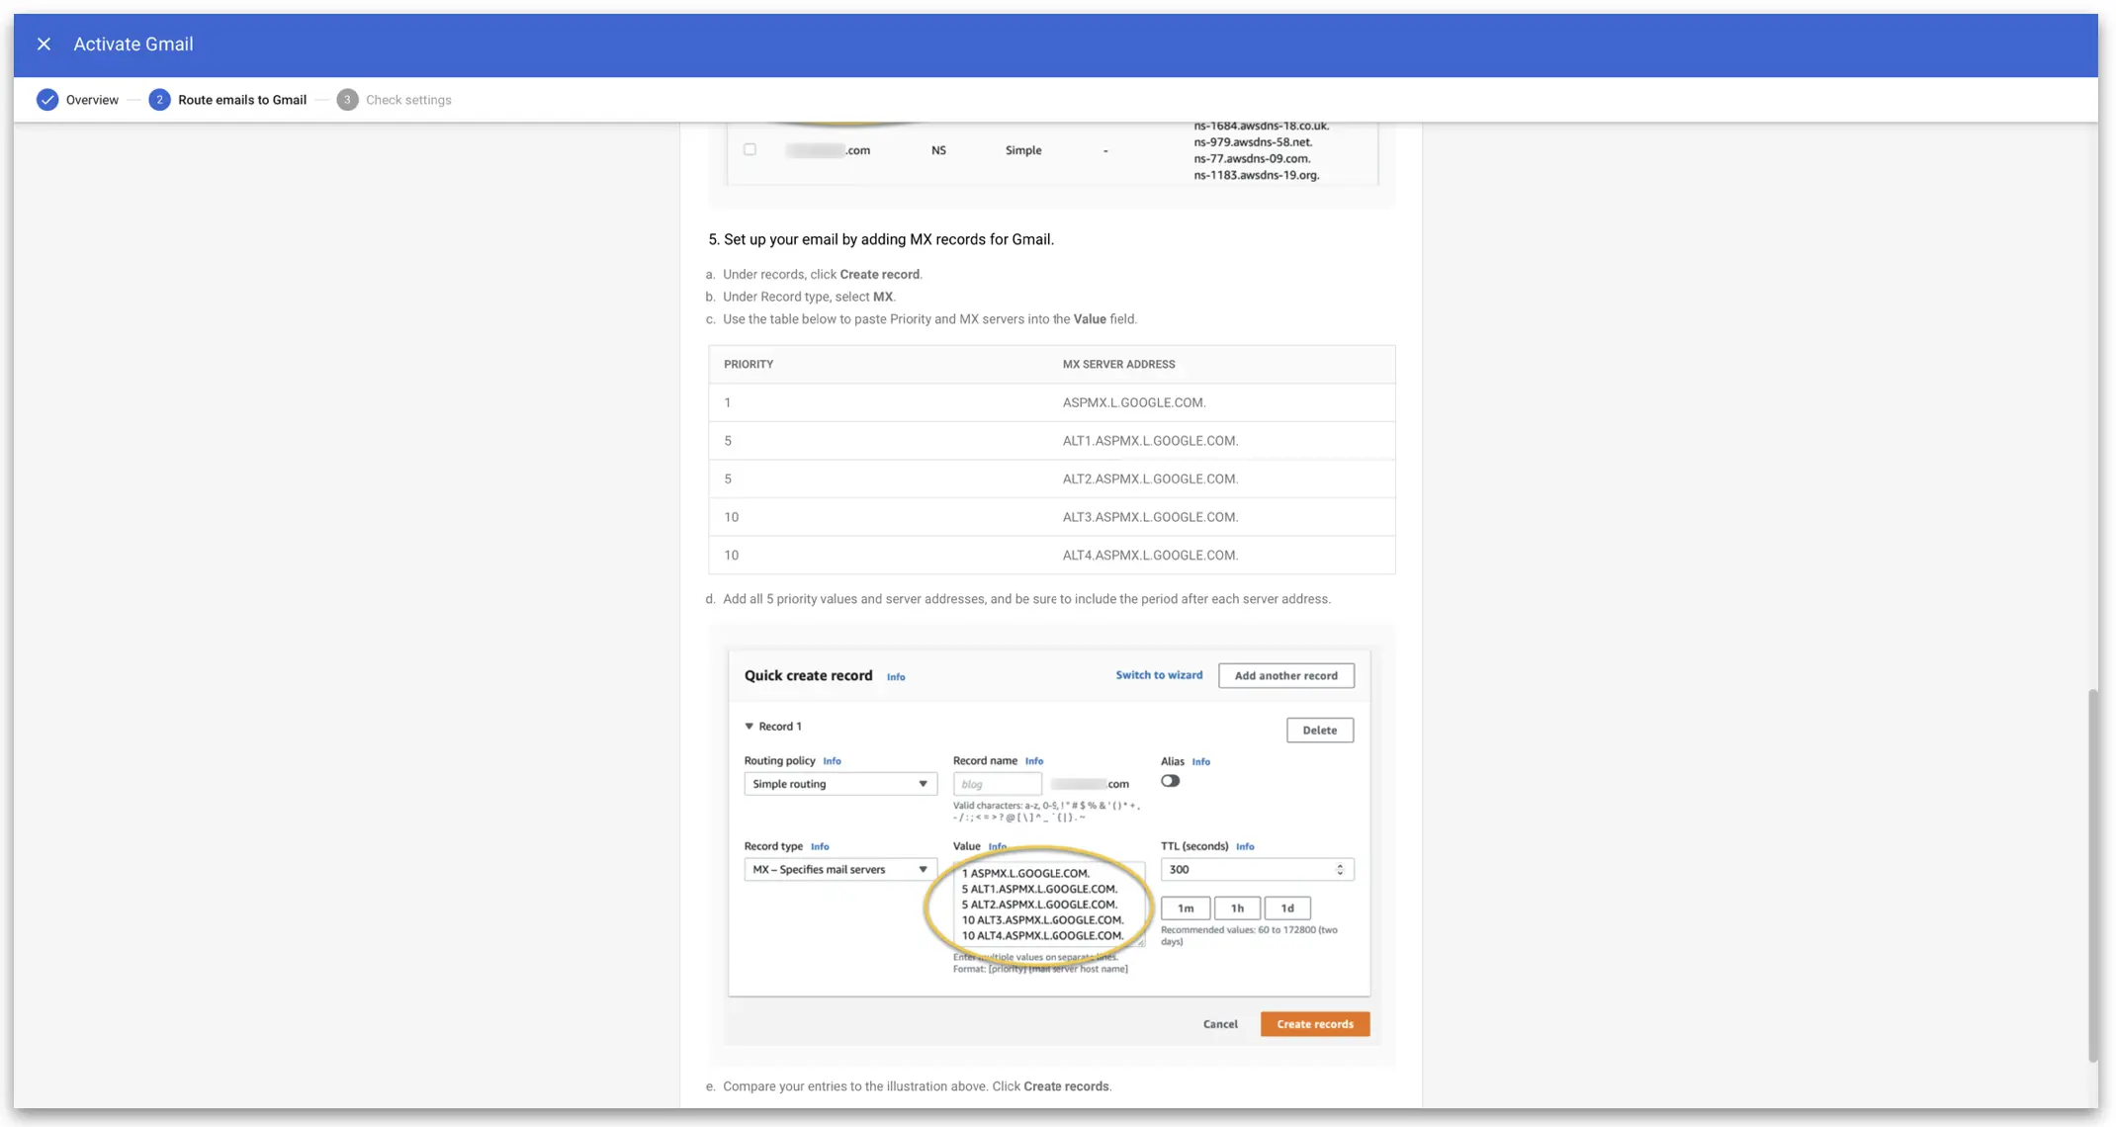Set TTL with the 1h button
The image size is (2116, 1127).
tap(1237, 909)
